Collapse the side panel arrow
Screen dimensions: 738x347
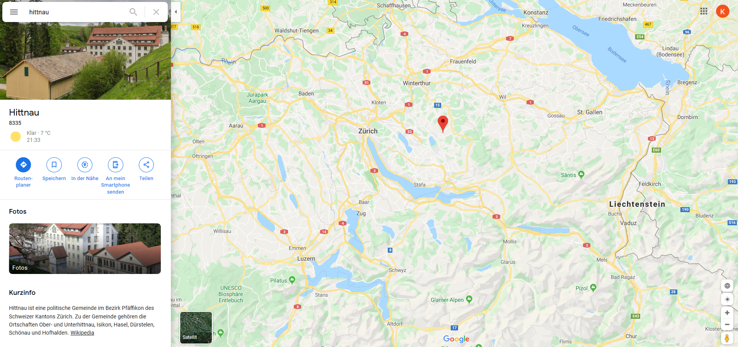point(176,12)
